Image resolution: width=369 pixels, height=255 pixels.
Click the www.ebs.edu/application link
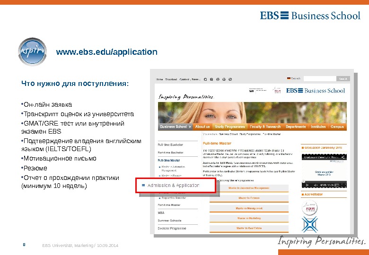click(x=106, y=52)
